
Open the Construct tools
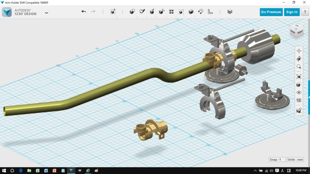152,12
